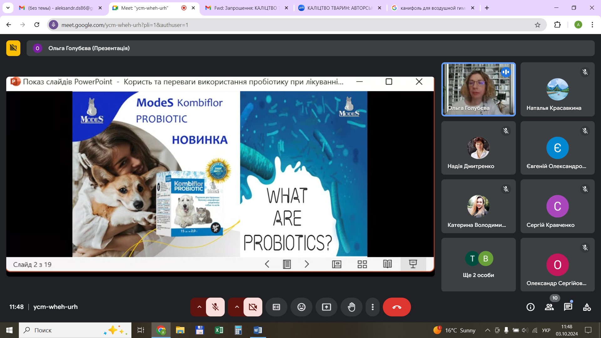The image size is (601, 338).
Task: Click the 16°C Sunny weather widget
Action: pyautogui.click(x=455, y=330)
